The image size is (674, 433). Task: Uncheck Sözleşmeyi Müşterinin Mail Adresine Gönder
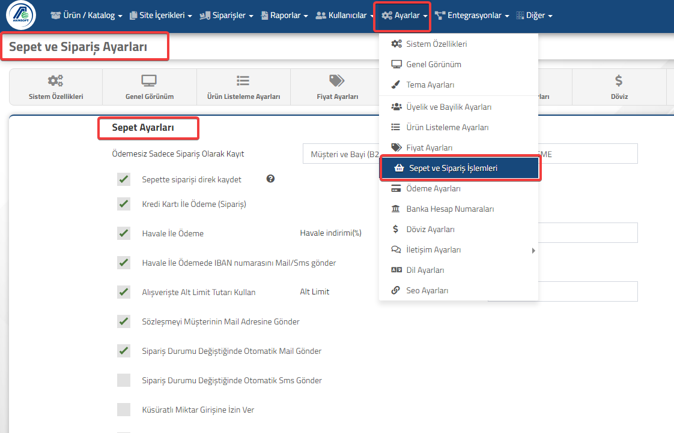[x=124, y=321]
